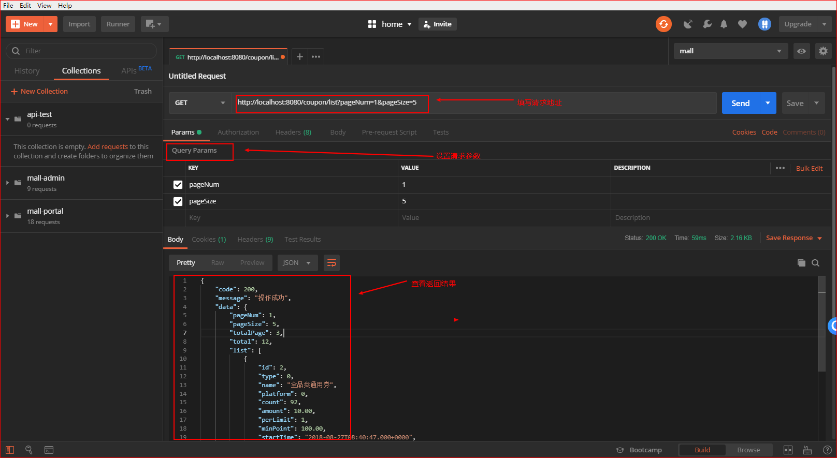
Task: Click the request URL input field
Action: coord(331,102)
